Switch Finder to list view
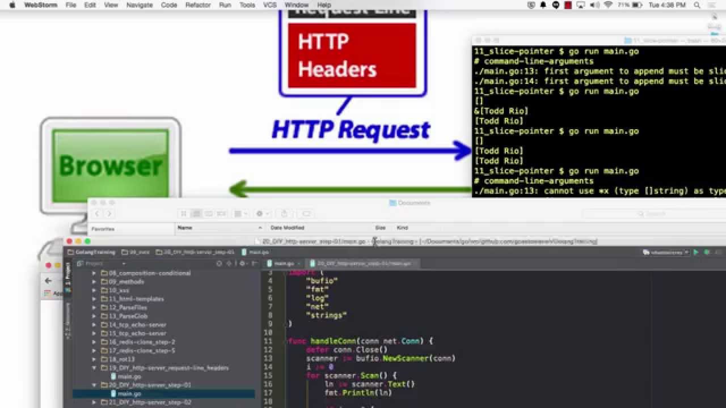726x408 pixels. tap(196, 214)
